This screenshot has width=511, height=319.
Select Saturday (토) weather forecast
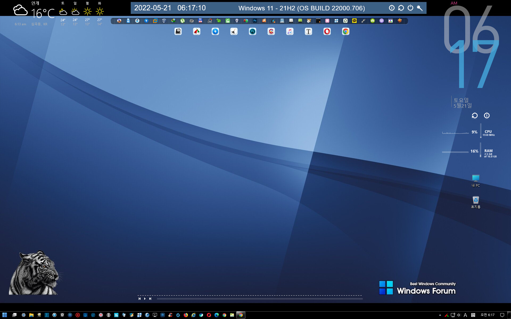coord(63,14)
